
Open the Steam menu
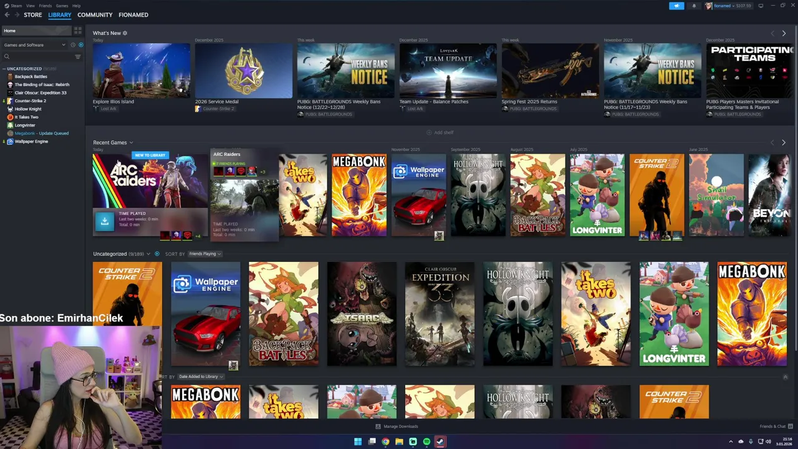click(x=16, y=6)
